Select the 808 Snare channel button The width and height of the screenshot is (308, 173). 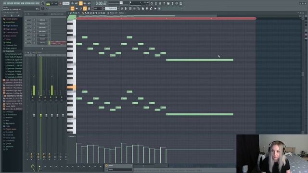point(42,31)
